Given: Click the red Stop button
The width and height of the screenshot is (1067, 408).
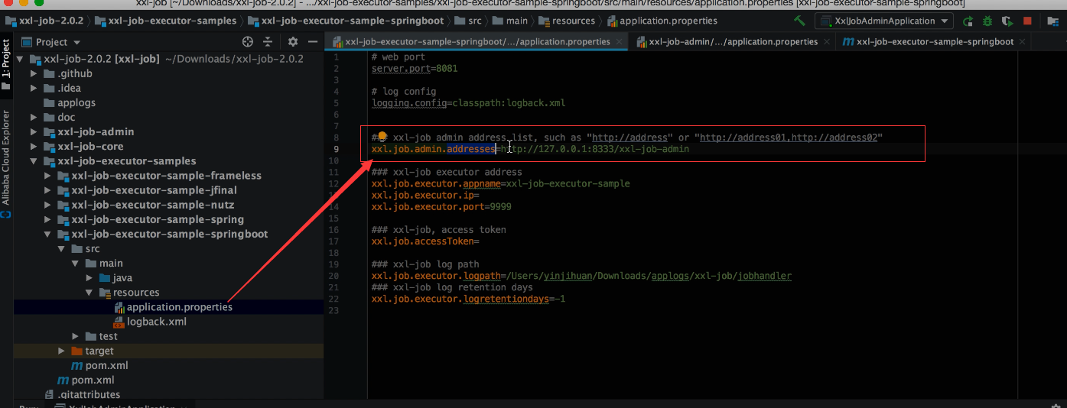Looking at the screenshot, I should (x=1027, y=21).
